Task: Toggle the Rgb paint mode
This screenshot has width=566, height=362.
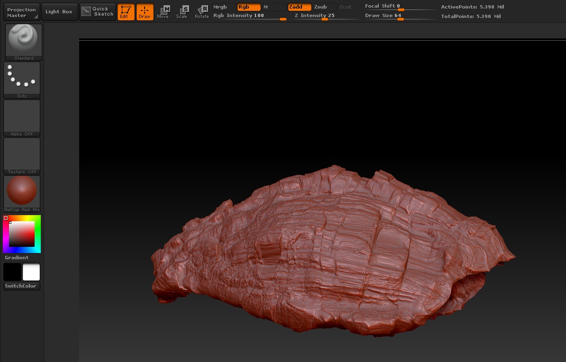Action: tap(248, 7)
